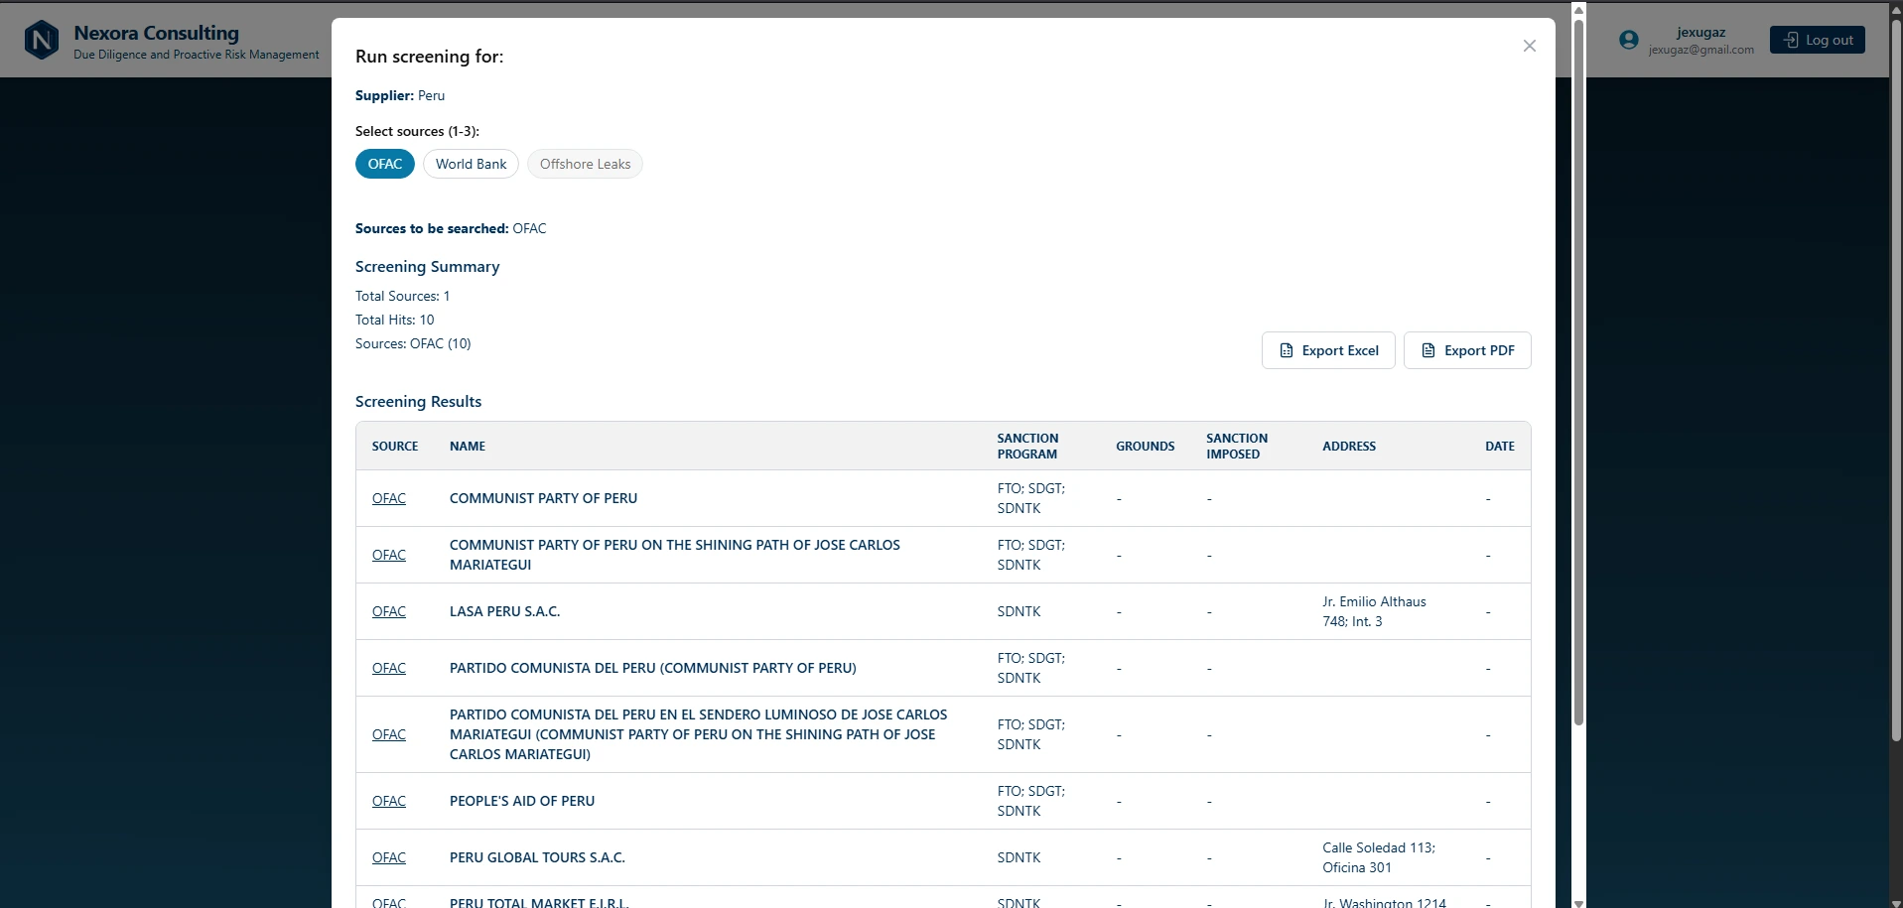Image resolution: width=1903 pixels, height=908 pixels.
Task: Click the SANCTION PROGRAM column header
Action: (x=1027, y=447)
